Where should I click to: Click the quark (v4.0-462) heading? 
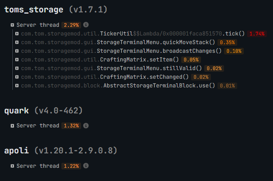coord(44,110)
